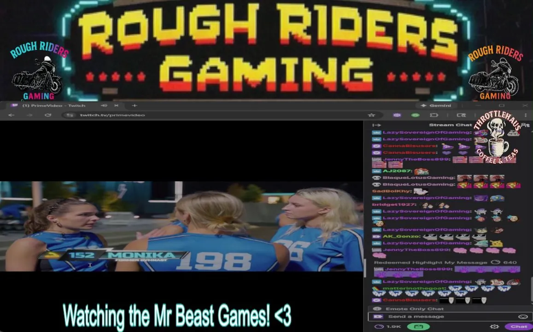This screenshot has width=533, height=332.
Task: Close the PrimeVideo - Twitch tab
Action: tap(116, 106)
